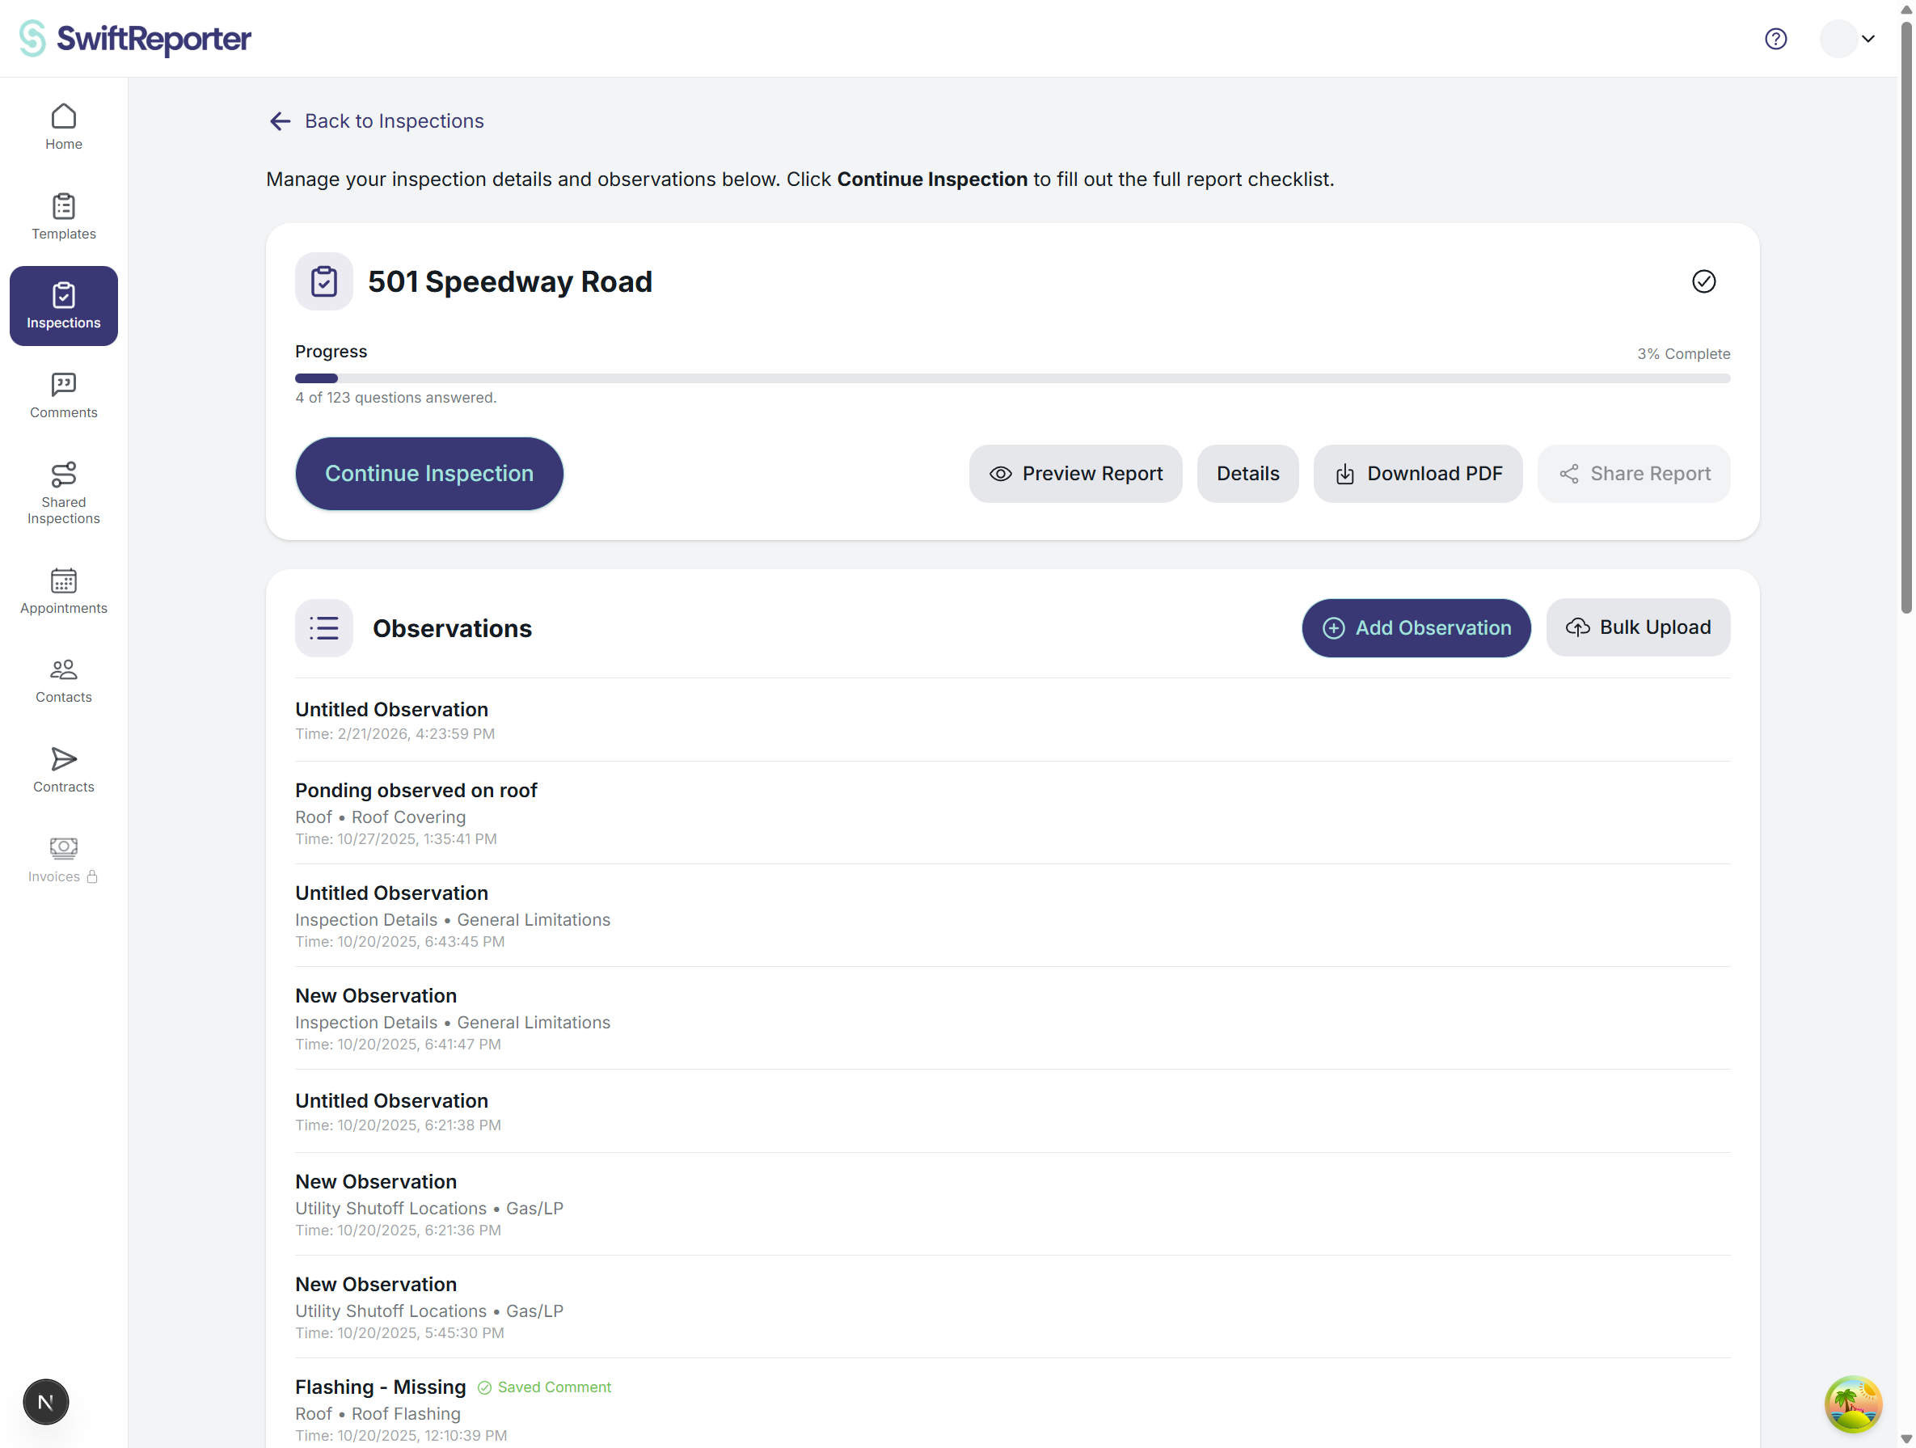Select the Inspections sidebar tab

(63, 306)
